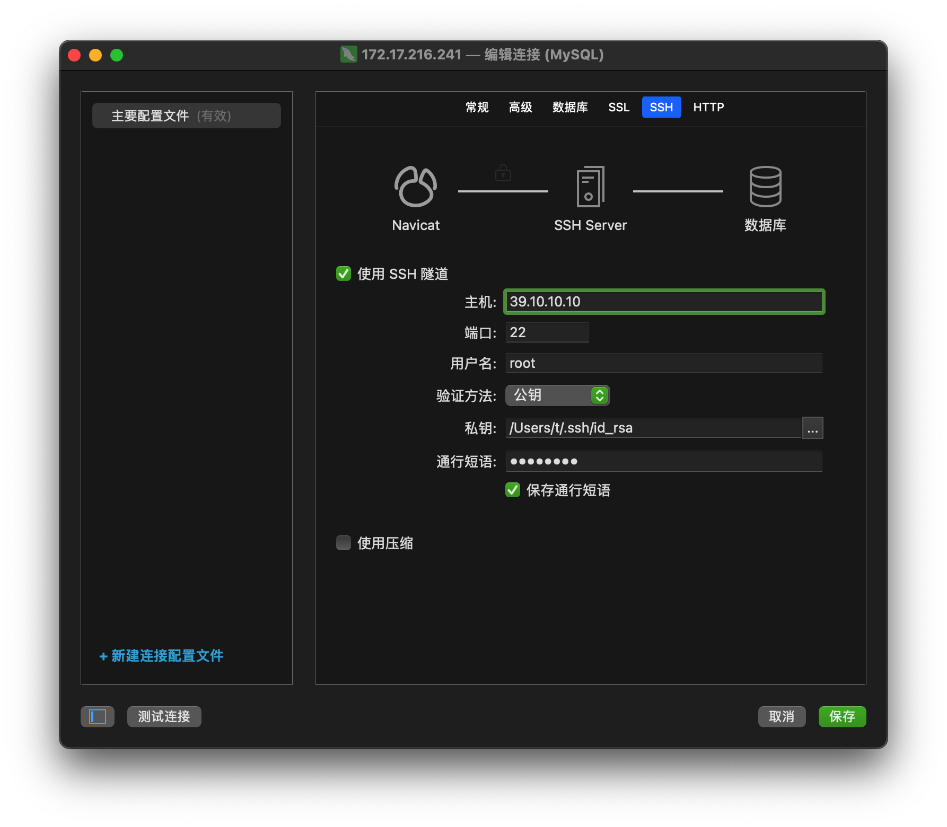This screenshot has height=827, width=947.
Task: Click the username field showing root
Action: pos(664,363)
